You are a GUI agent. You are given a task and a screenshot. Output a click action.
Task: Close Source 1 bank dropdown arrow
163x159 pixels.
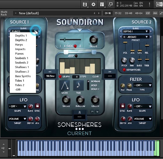[35, 31]
